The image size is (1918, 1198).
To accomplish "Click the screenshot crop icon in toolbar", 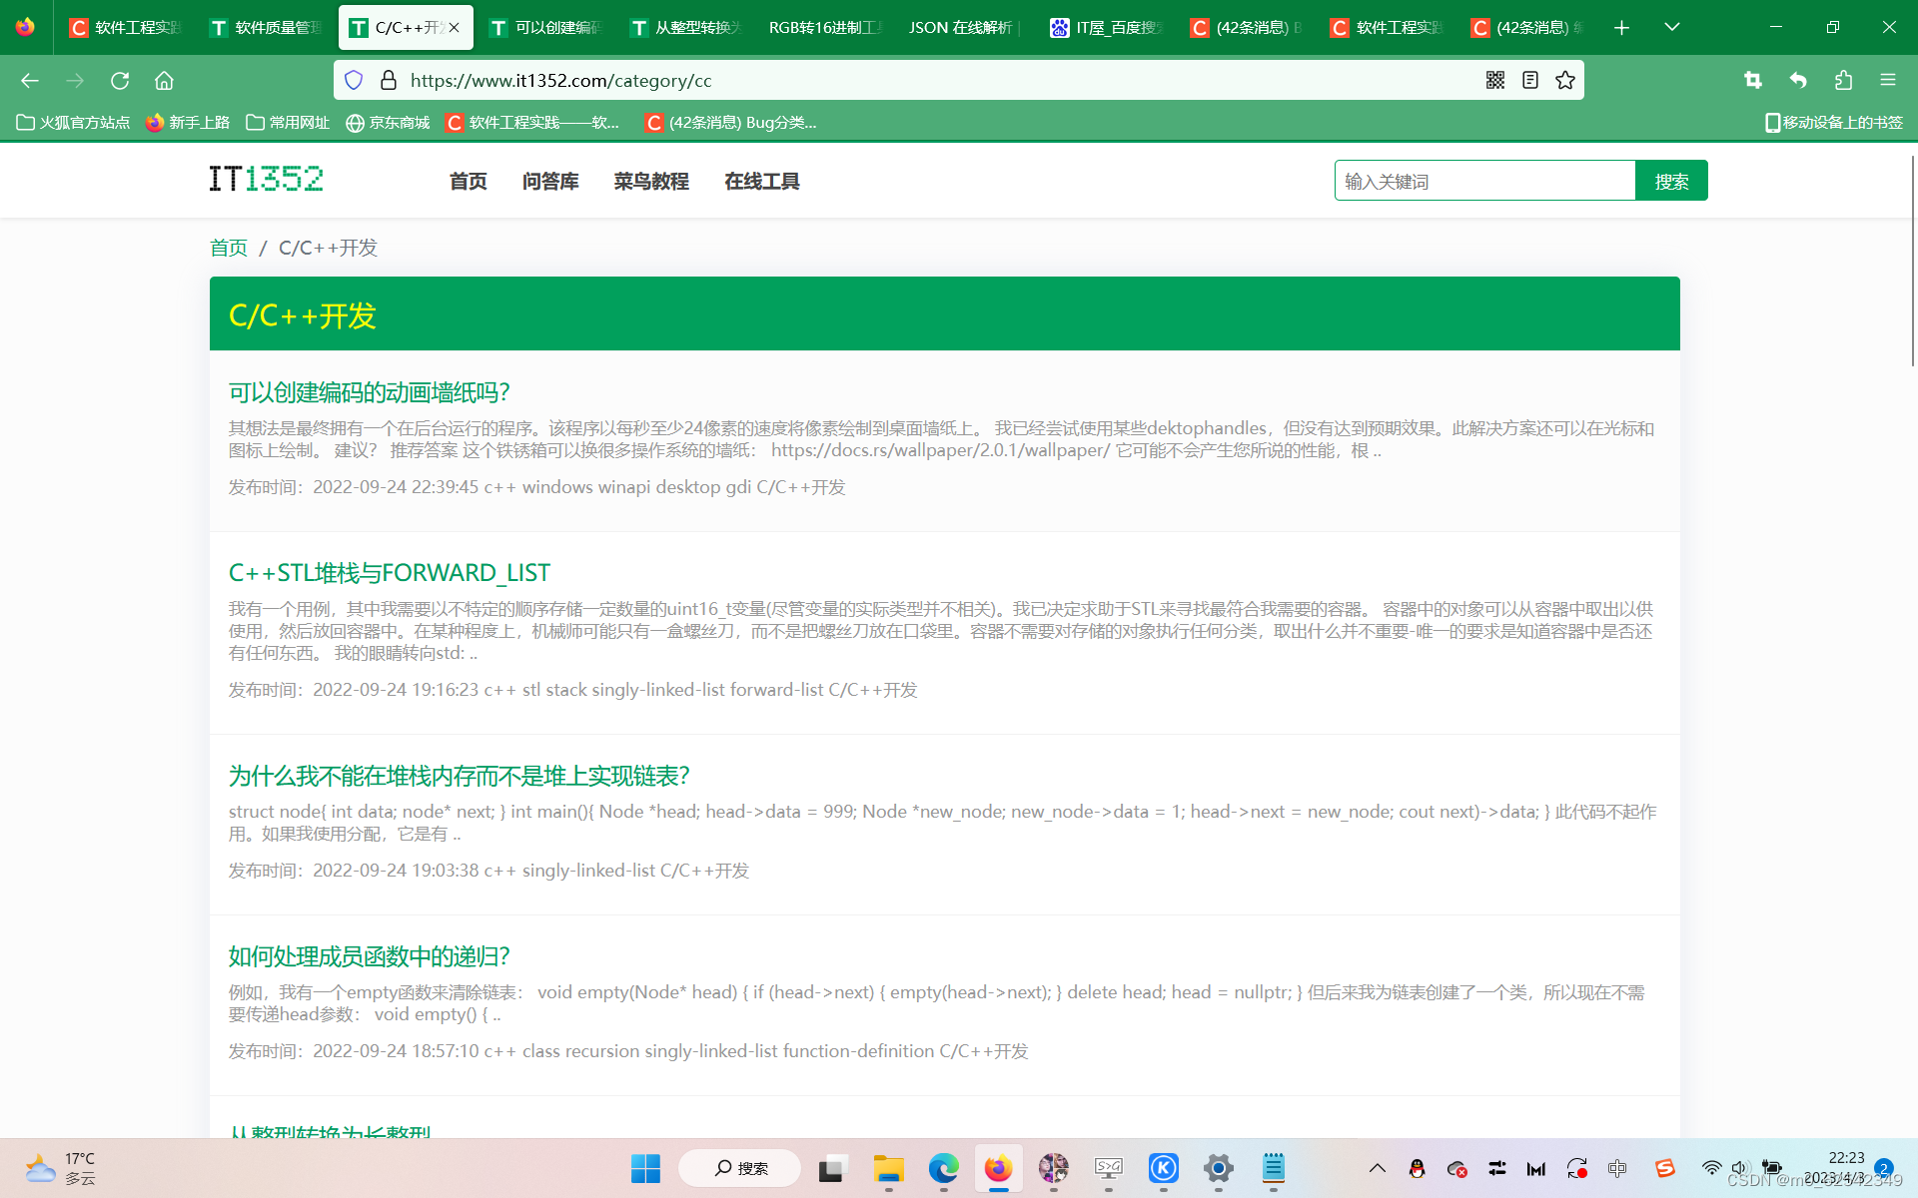I will point(1752,80).
